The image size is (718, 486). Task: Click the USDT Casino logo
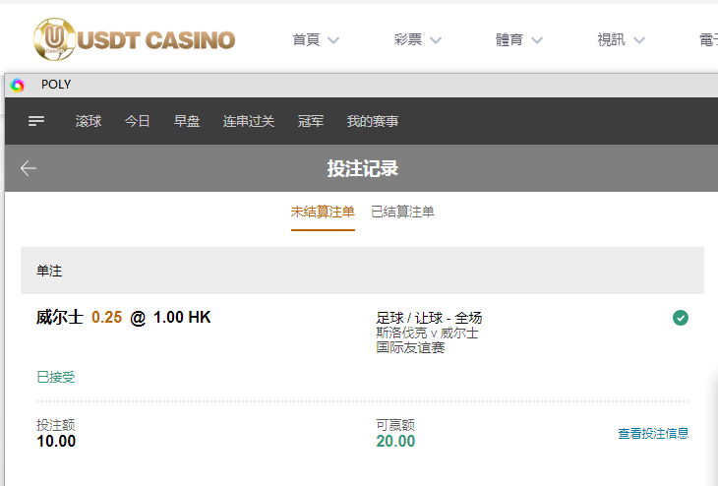(134, 39)
